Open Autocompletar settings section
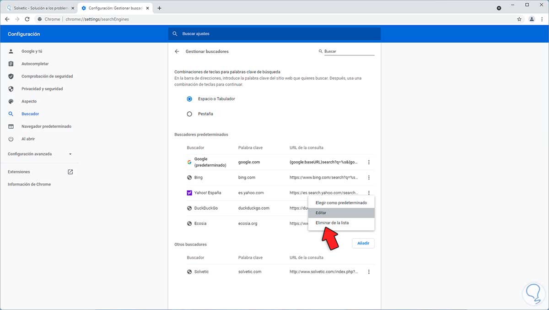This screenshot has width=549, height=310. [35, 64]
